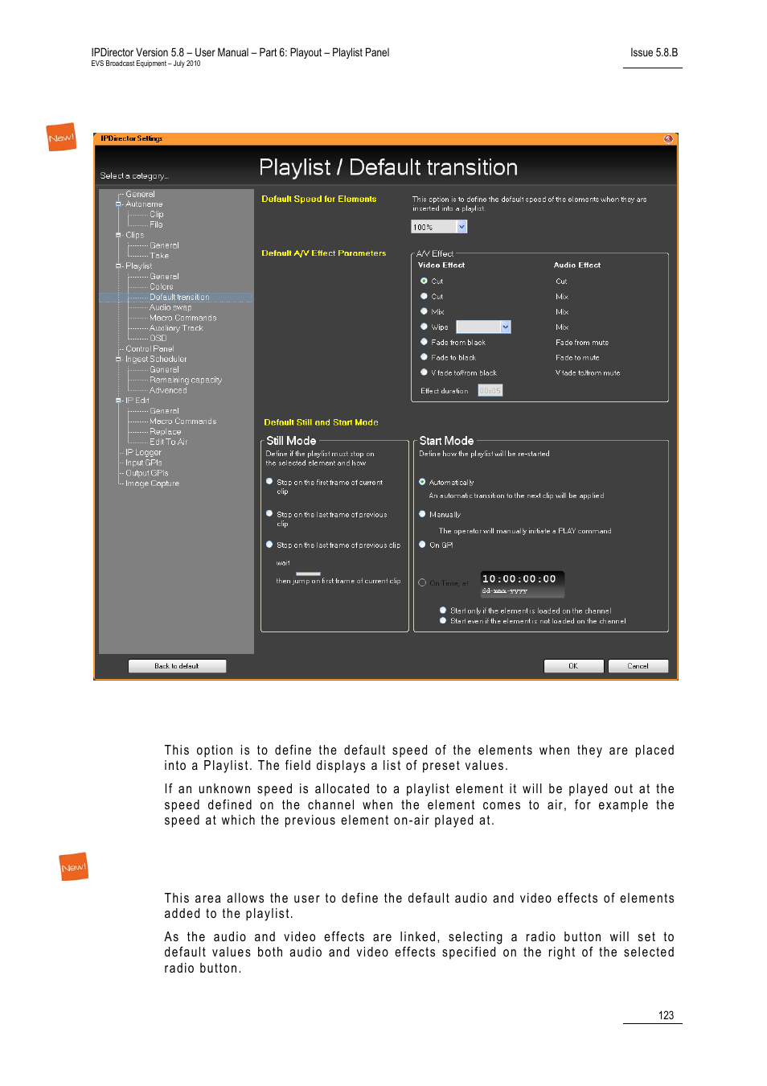The width and height of the screenshot is (767, 1086).
Task: Select the On Time, at start option
Action: [x=422, y=583]
